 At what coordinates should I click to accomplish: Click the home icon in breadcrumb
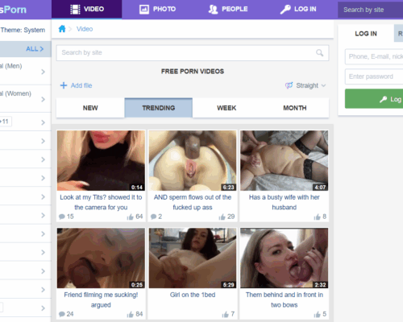62,29
